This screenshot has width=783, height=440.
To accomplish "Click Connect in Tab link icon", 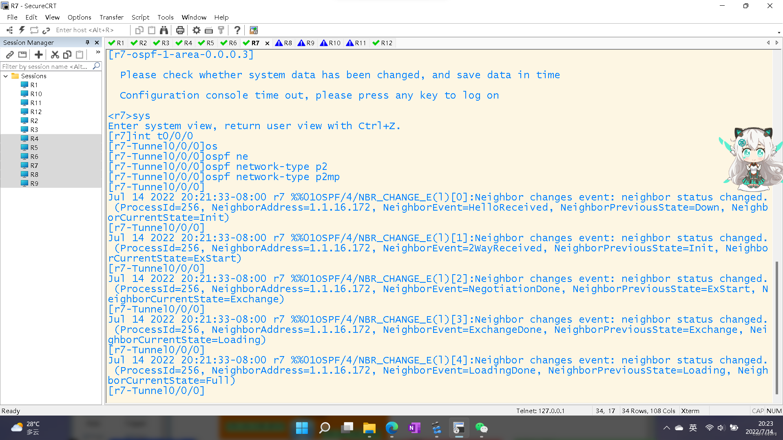I will (10, 55).
